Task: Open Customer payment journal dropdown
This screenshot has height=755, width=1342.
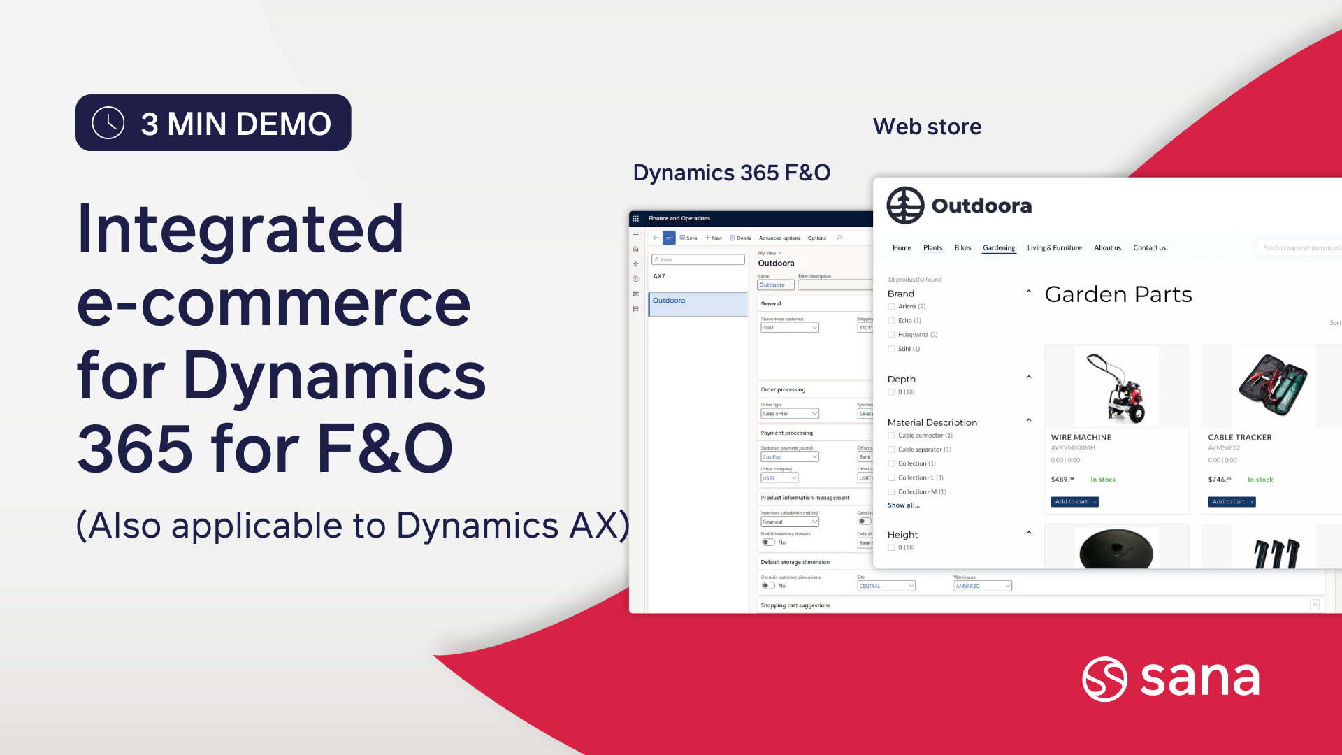Action: point(790,457)
